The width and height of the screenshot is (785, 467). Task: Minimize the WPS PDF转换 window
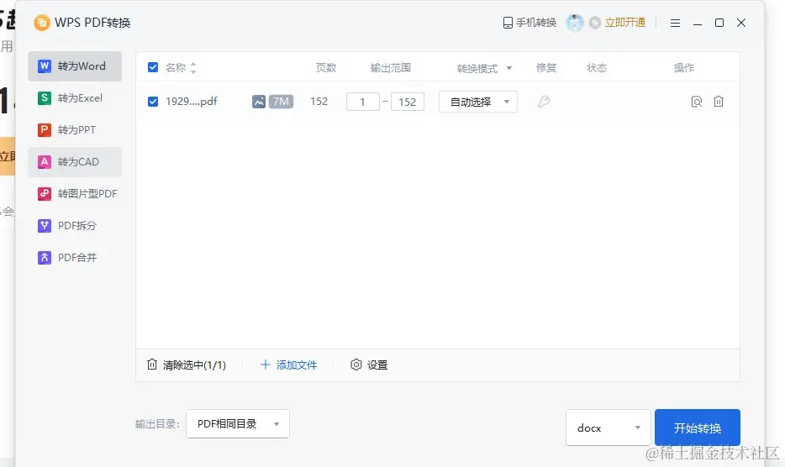click(697, 23)
